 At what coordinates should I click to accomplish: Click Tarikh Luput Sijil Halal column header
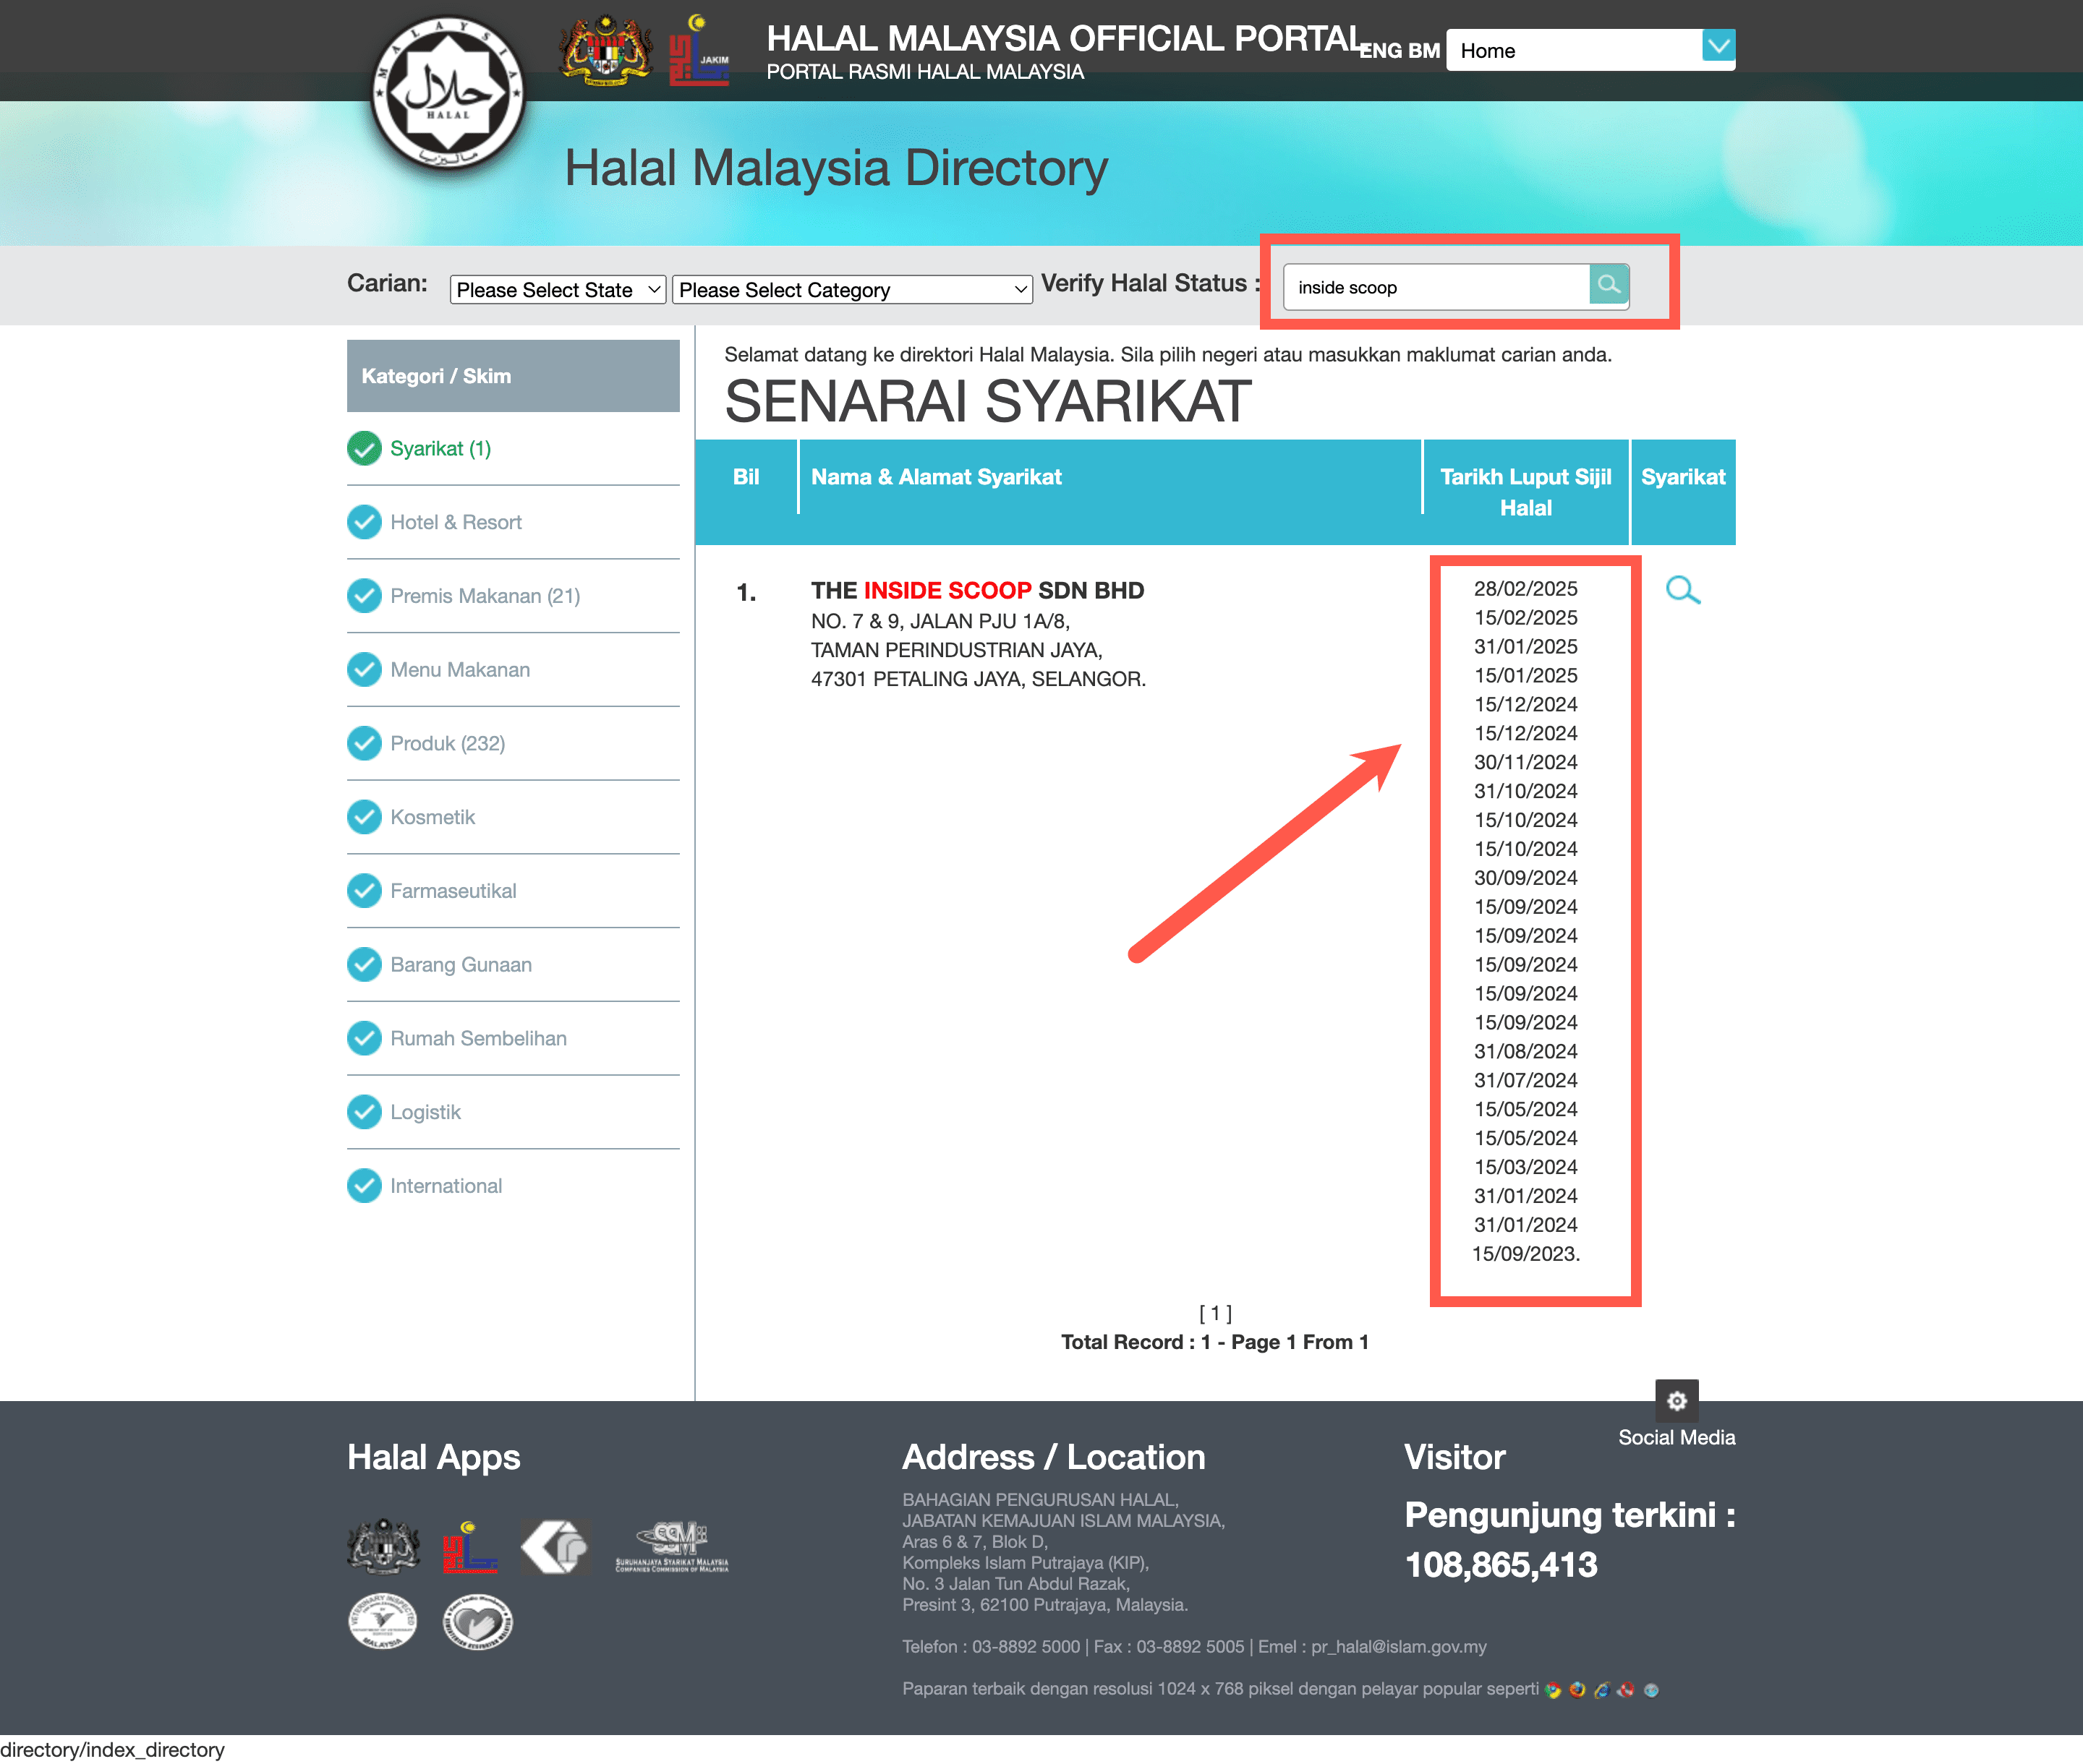pyautogui.click(x=1526, y=492)
